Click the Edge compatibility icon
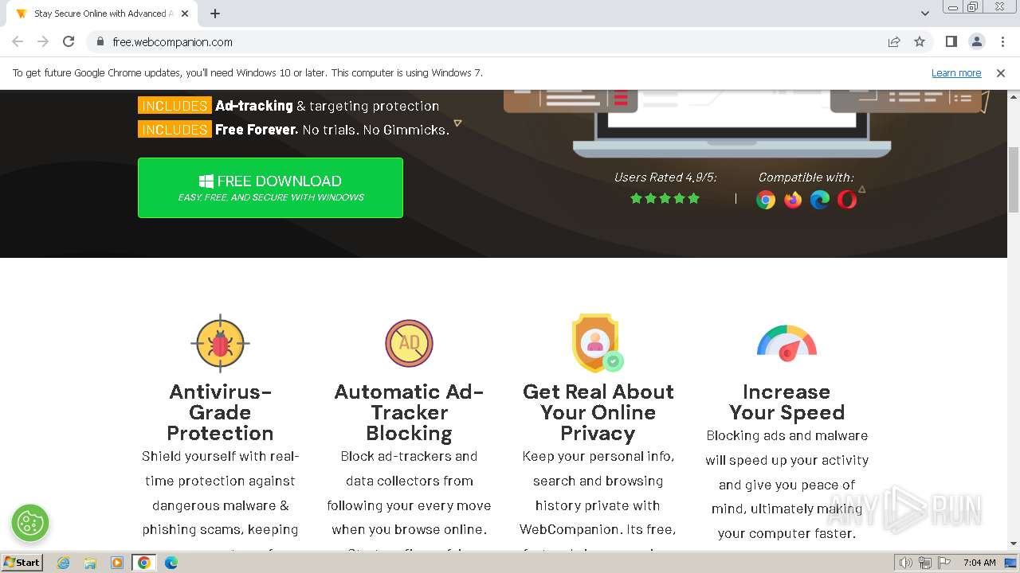 click(x=820, y=200)
